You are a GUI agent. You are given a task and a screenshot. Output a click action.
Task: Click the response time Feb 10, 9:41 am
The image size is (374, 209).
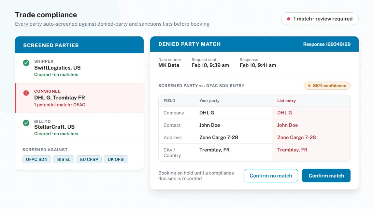[258, 65]
